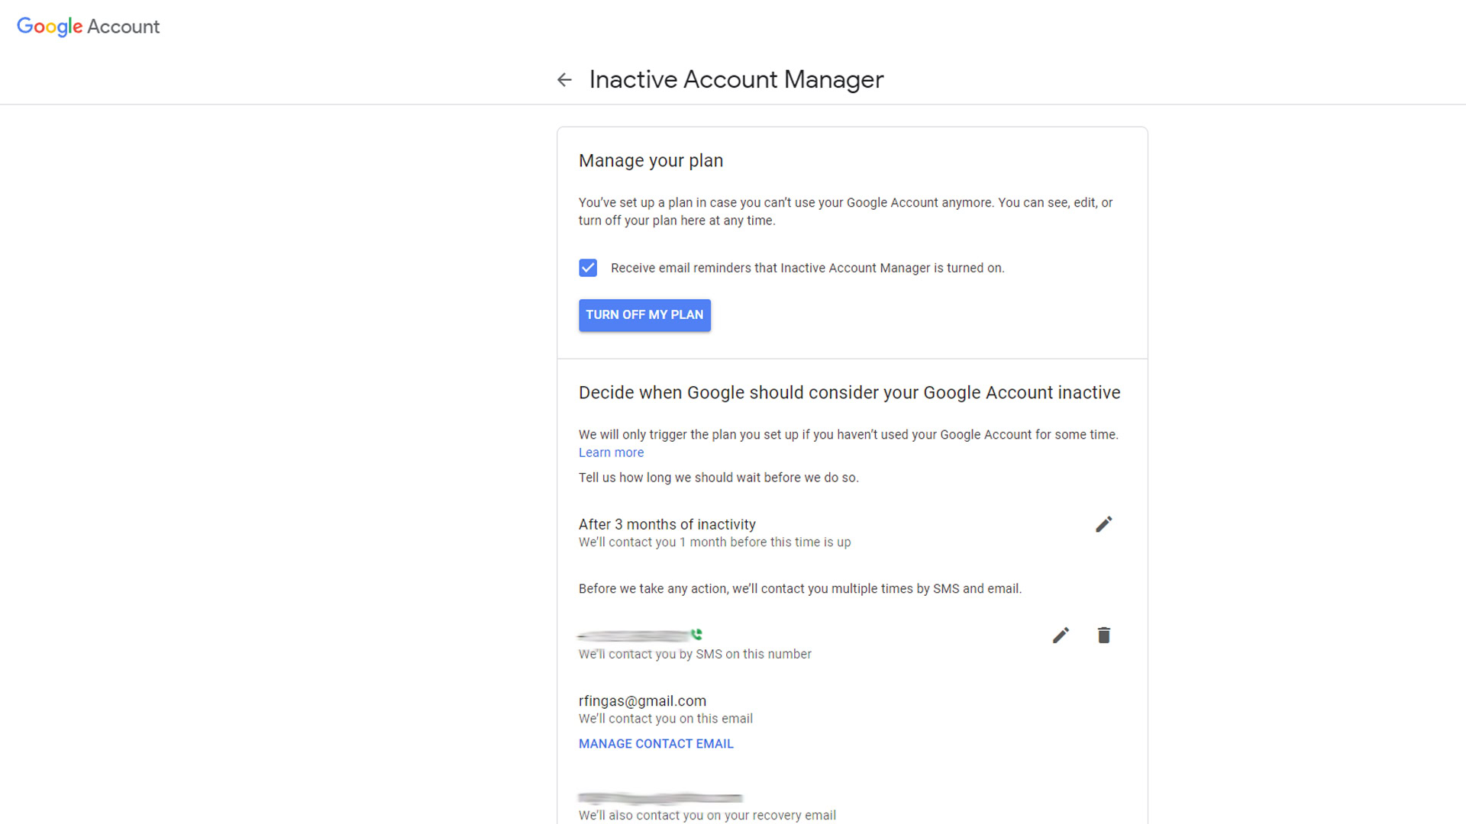Click 'We'll contact you by SMS' caption

[x=694, y=654]
